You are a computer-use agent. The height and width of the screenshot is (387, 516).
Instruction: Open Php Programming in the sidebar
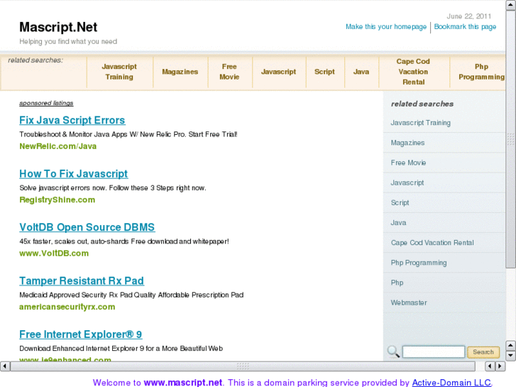click(x=419, y=263)
